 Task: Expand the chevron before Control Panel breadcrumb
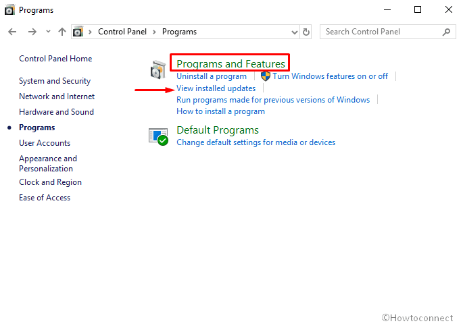click(x=91, y=32)
